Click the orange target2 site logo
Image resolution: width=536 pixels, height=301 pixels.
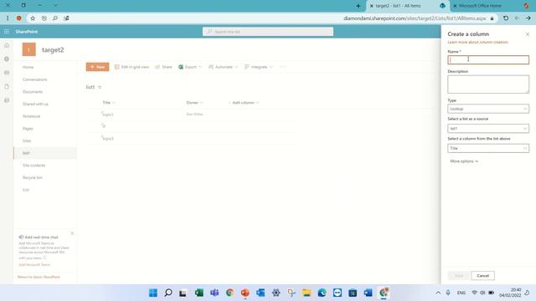tap(29, 49)
